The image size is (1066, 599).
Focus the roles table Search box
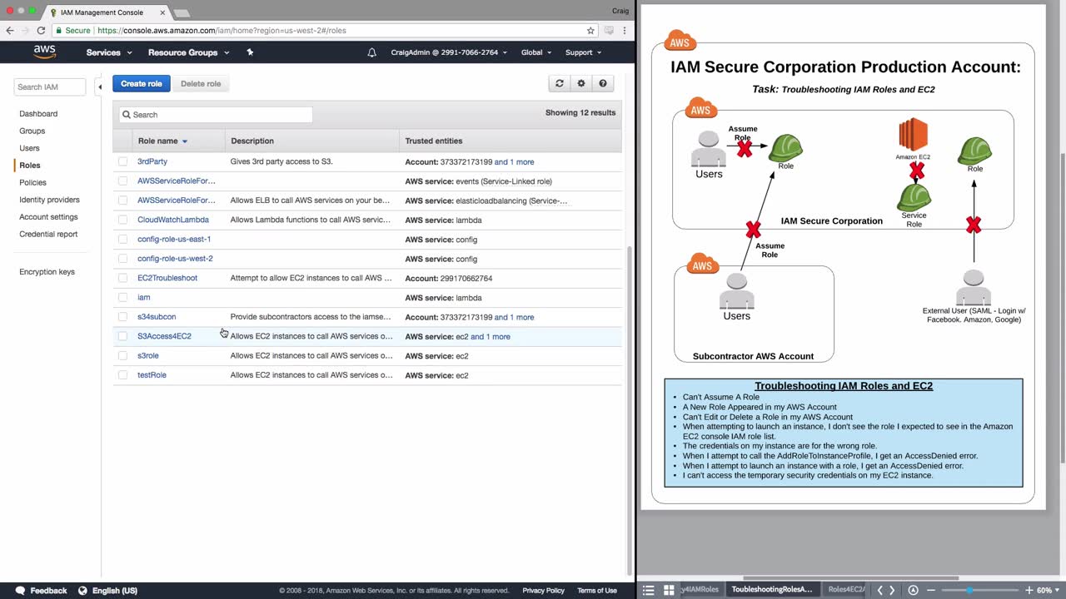pos(216,115)
